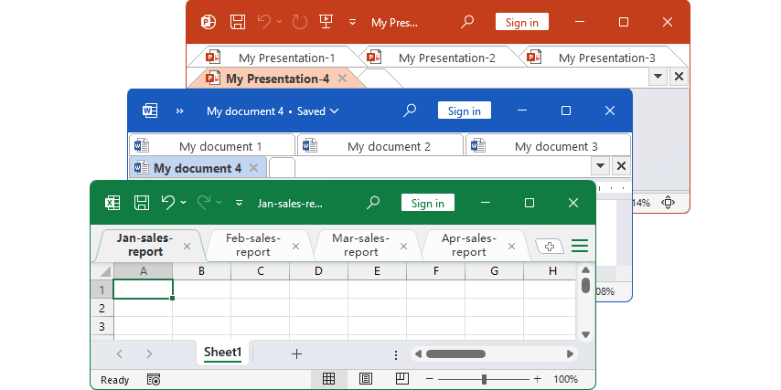Click the Save icon in Excel
The image size is (781, 390).
pyautogui.click(x=142, y=203)
